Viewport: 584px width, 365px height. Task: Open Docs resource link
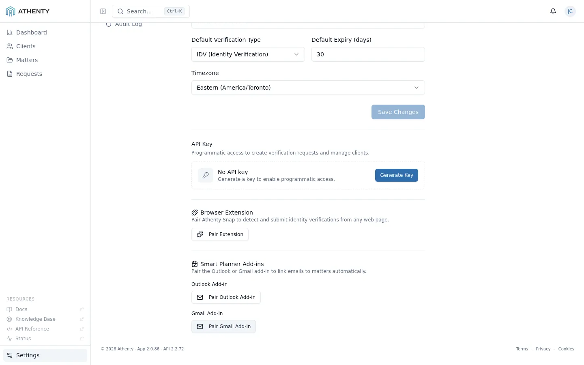[x=45, y=309]
